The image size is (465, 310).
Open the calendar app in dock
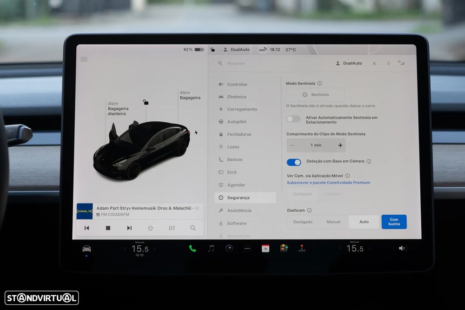pos(266,248)
